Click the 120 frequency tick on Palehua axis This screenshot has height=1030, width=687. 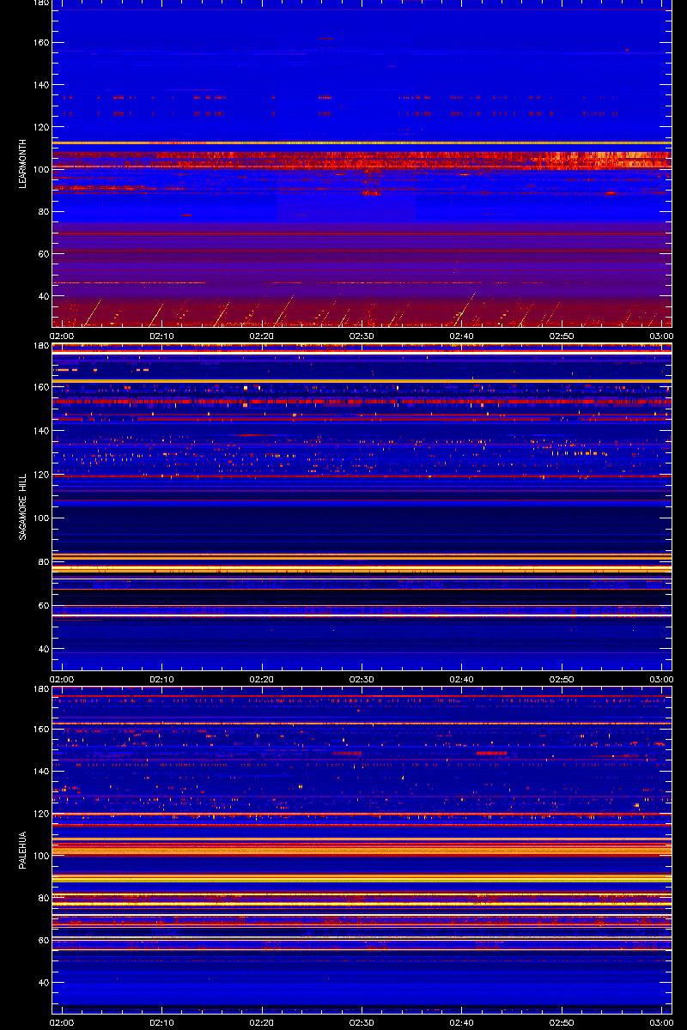point(40,814)
